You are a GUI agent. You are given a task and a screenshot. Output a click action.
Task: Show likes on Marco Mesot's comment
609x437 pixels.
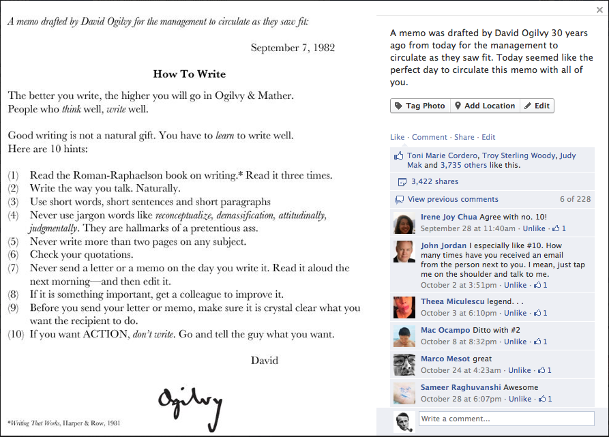click(545, 371)
